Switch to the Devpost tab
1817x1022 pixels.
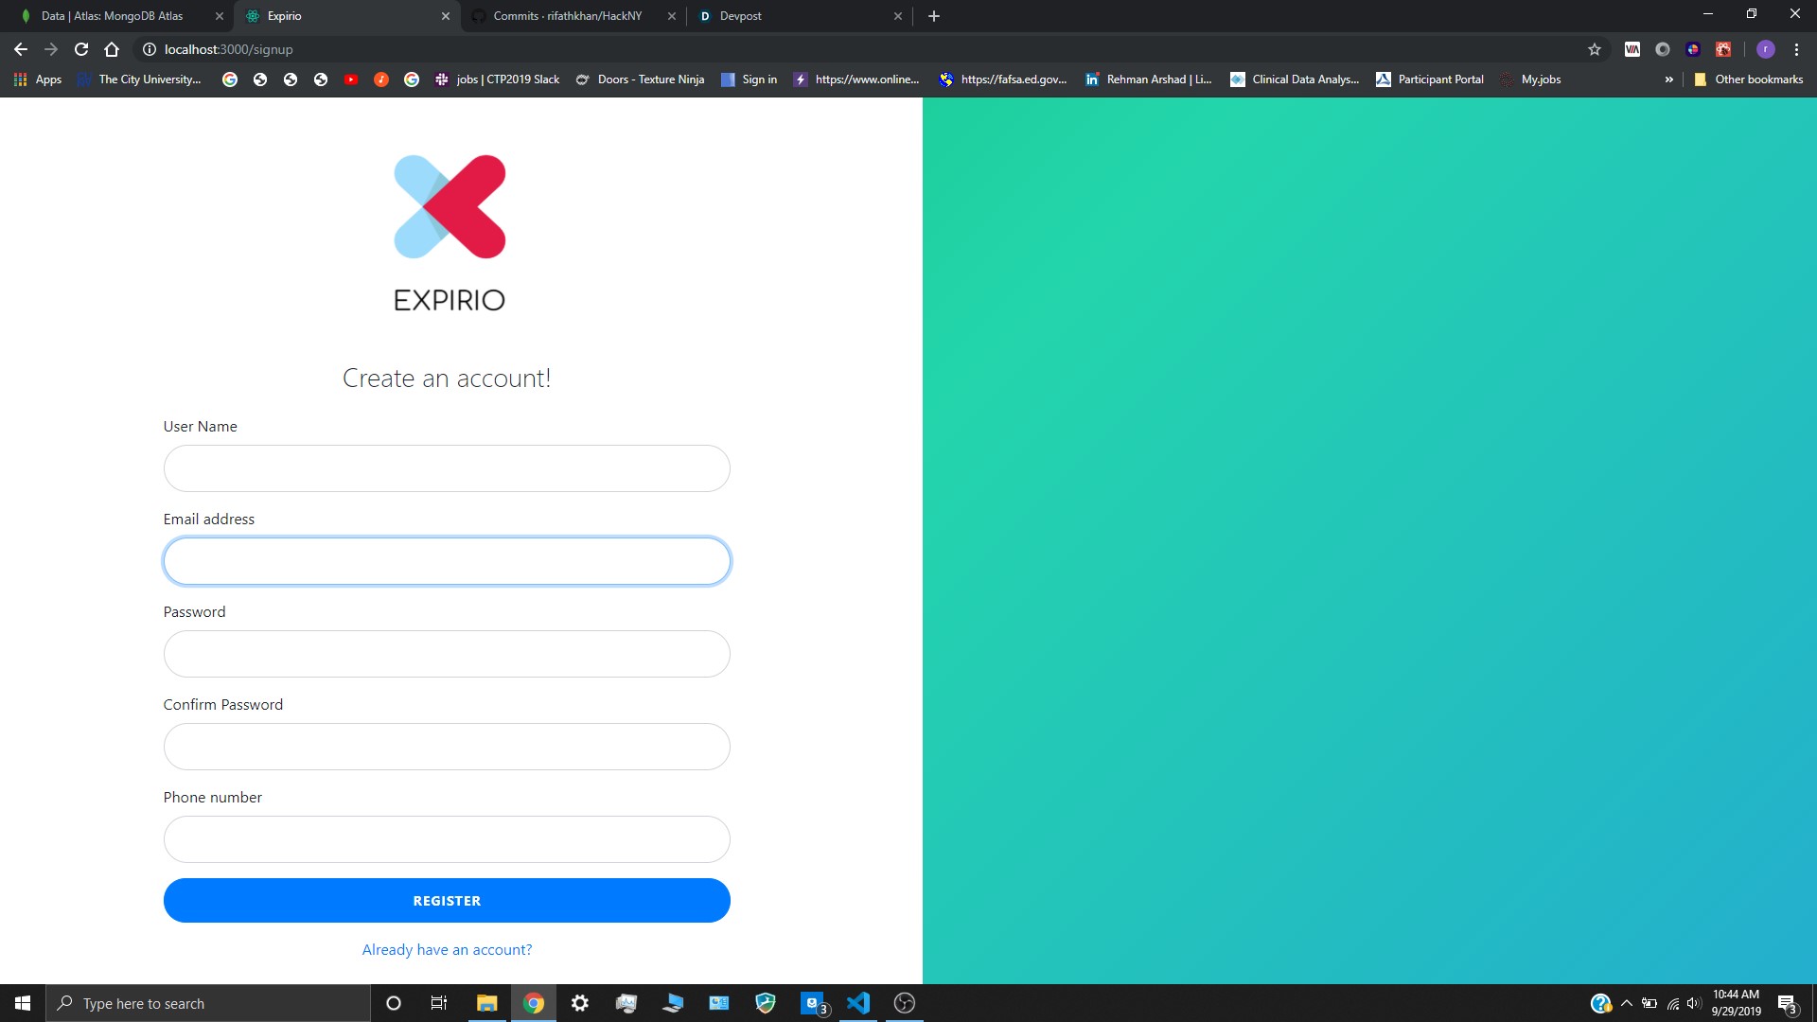click(740, 16)
